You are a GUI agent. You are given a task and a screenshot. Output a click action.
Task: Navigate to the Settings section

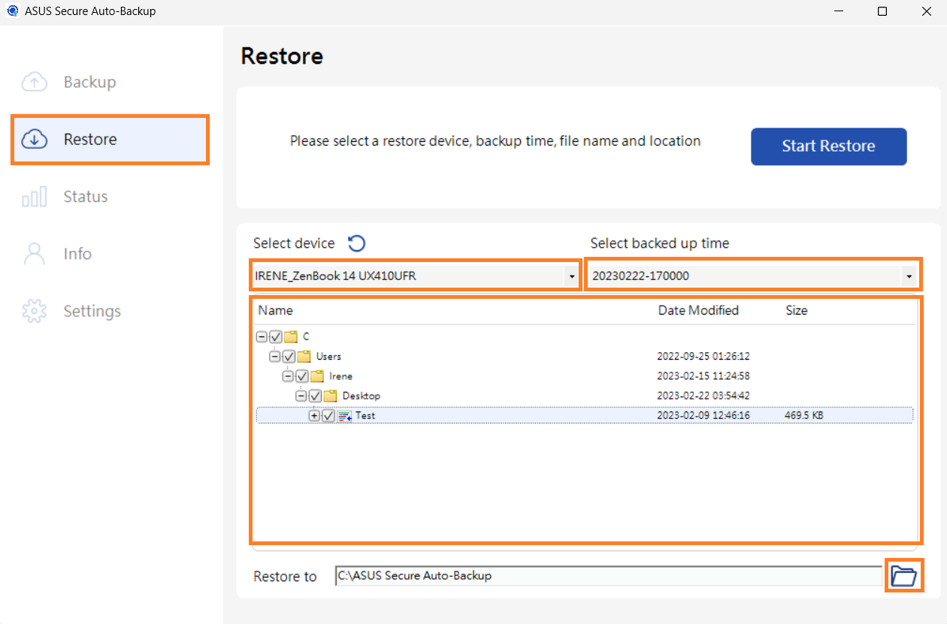coord(91,310)
